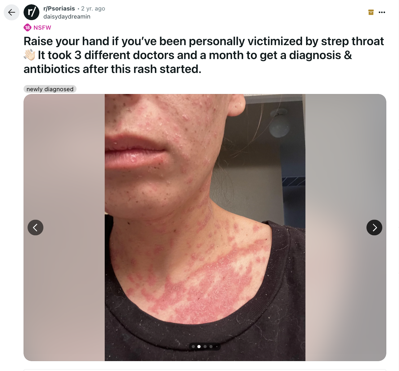The image size is (399, 371).
Task: Jump to the fourth gallery indicator dot
Action: point(211,347)
